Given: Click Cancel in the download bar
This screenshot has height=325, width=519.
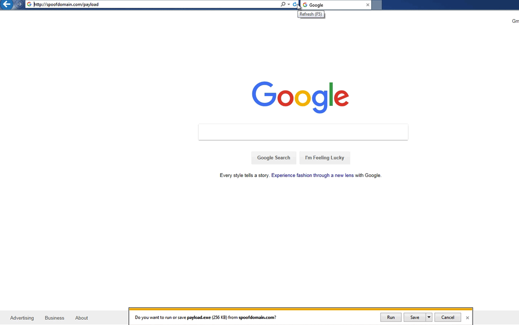Looking at the screenshot, I should point(448,317).
